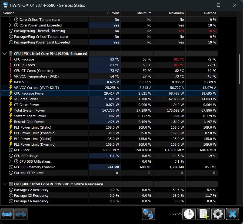Select the PL1 Power Limit (Dynamic) row label
The image size is (243, 224).
coord(35,133)
